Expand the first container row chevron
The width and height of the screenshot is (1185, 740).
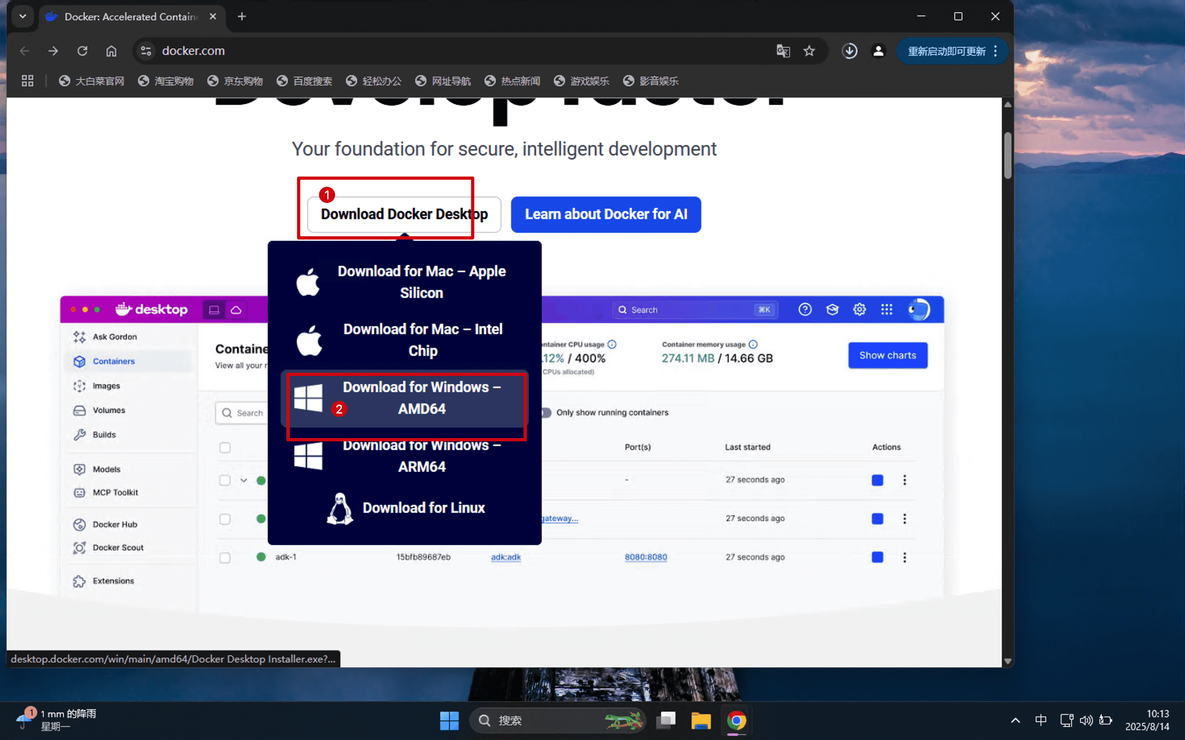point(243,481)
